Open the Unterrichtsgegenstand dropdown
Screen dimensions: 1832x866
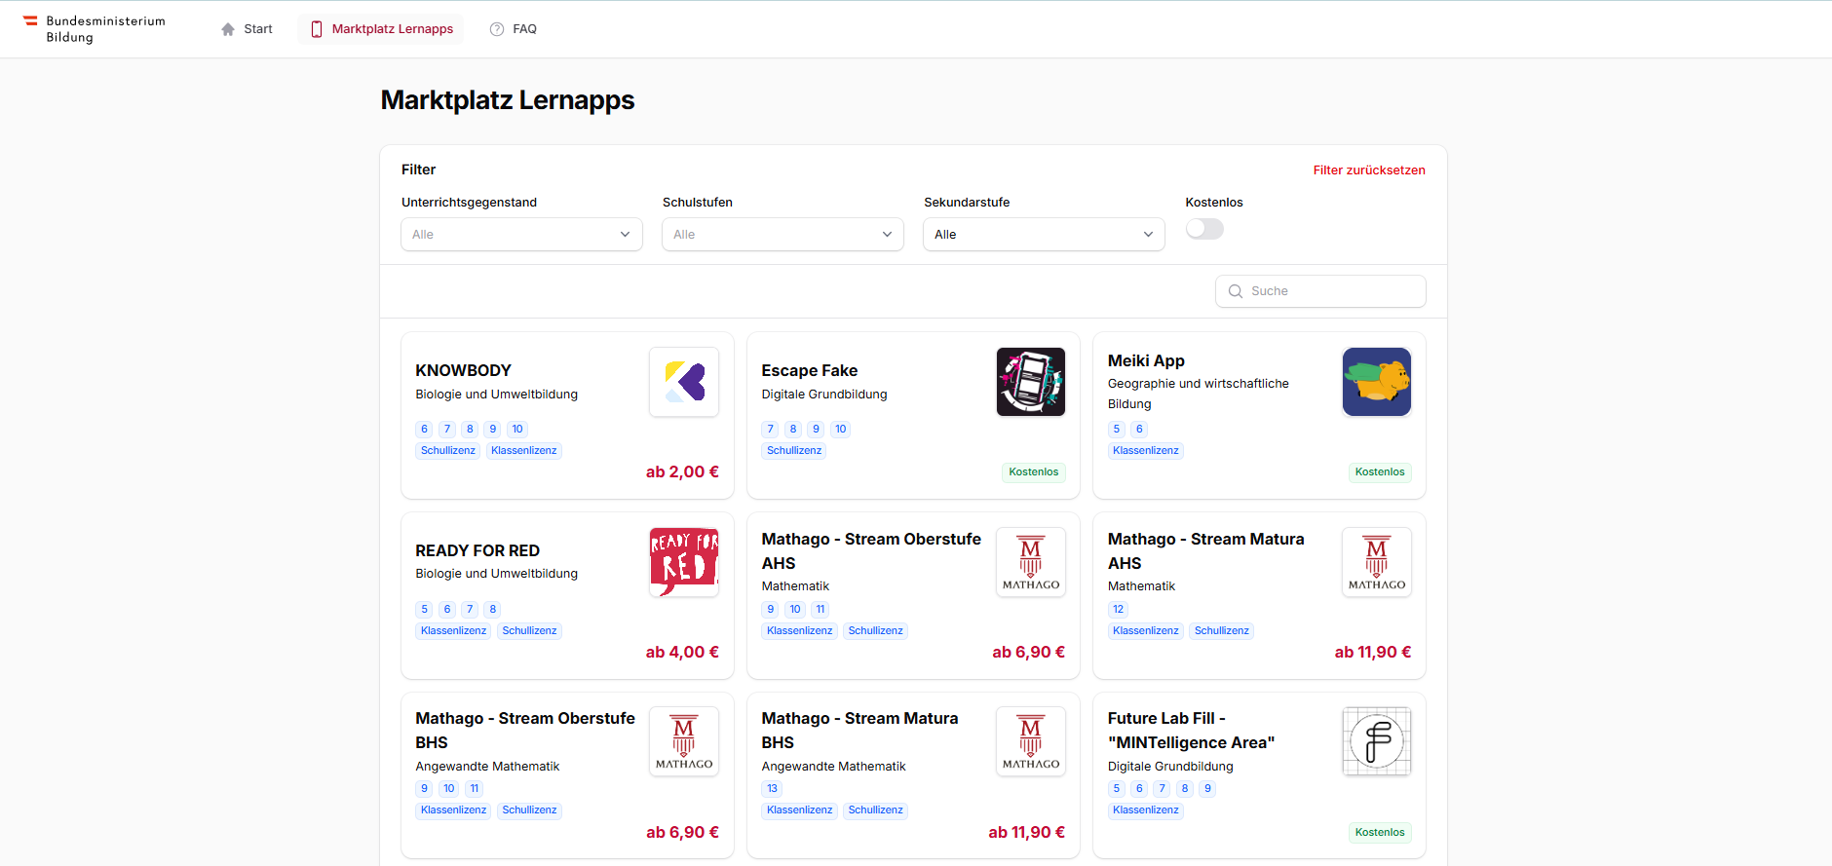click(x=521, y=234)
